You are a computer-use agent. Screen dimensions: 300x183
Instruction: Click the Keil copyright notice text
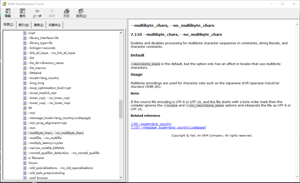point(212,135)
